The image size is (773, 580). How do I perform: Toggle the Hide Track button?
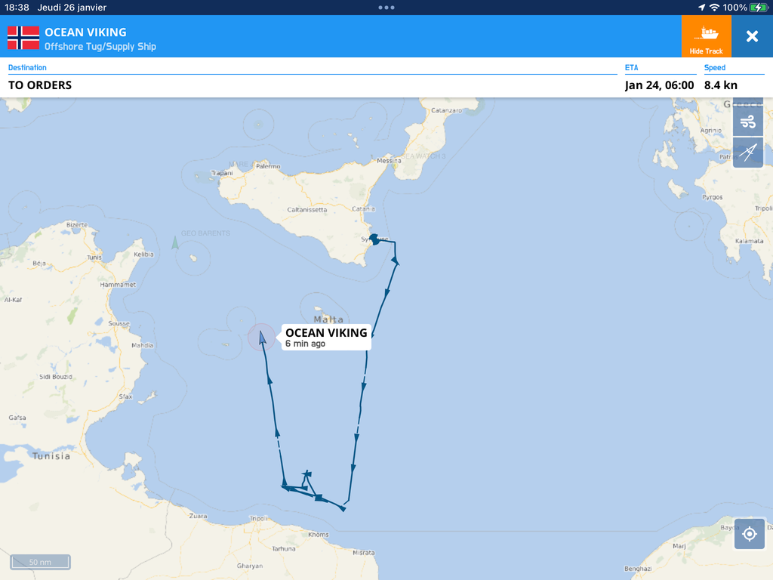706,36
